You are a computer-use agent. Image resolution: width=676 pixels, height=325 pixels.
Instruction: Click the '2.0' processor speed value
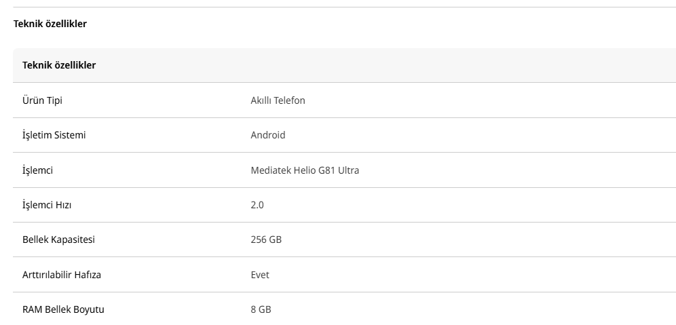(x=257, y=205)
